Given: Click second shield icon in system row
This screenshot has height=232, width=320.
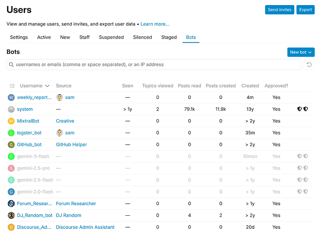Looking at the screenshot, I should click(306, 109).
